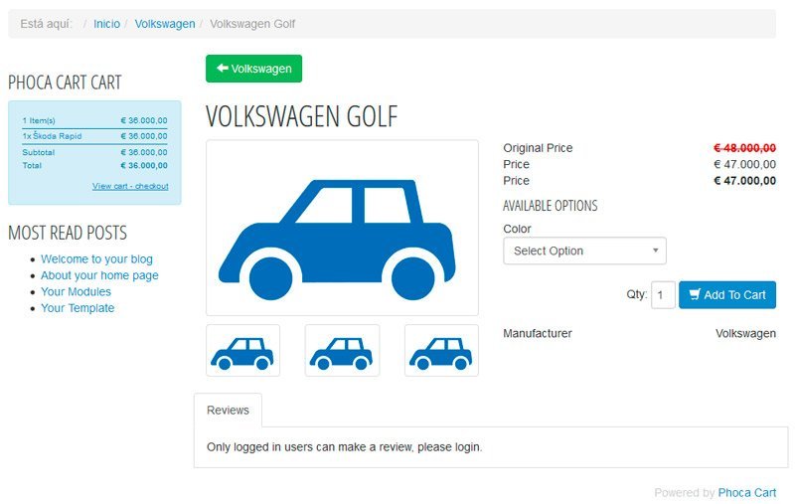Open the Welcome to your blog post
Image resolution: width=795 pixels, height=504 pixels.
[x=96, y=259]
